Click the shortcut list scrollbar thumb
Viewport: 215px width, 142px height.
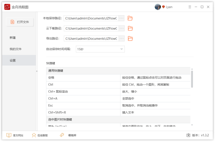[x=192, y=79]
